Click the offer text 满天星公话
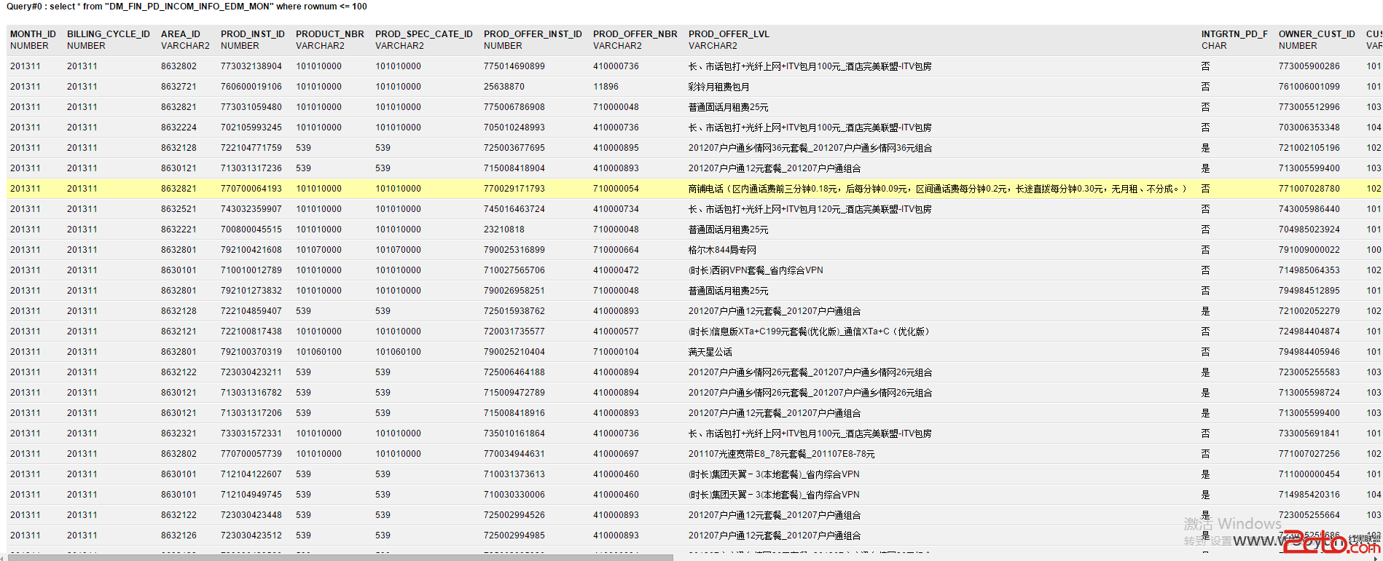 [x=710, y=352]
